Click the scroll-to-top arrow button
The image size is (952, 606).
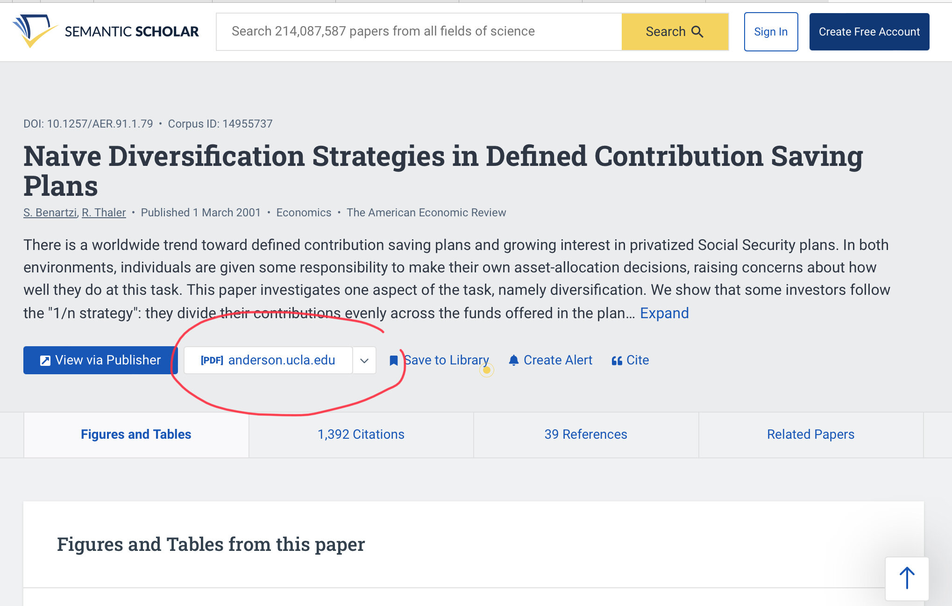click(x=907, y=578)
